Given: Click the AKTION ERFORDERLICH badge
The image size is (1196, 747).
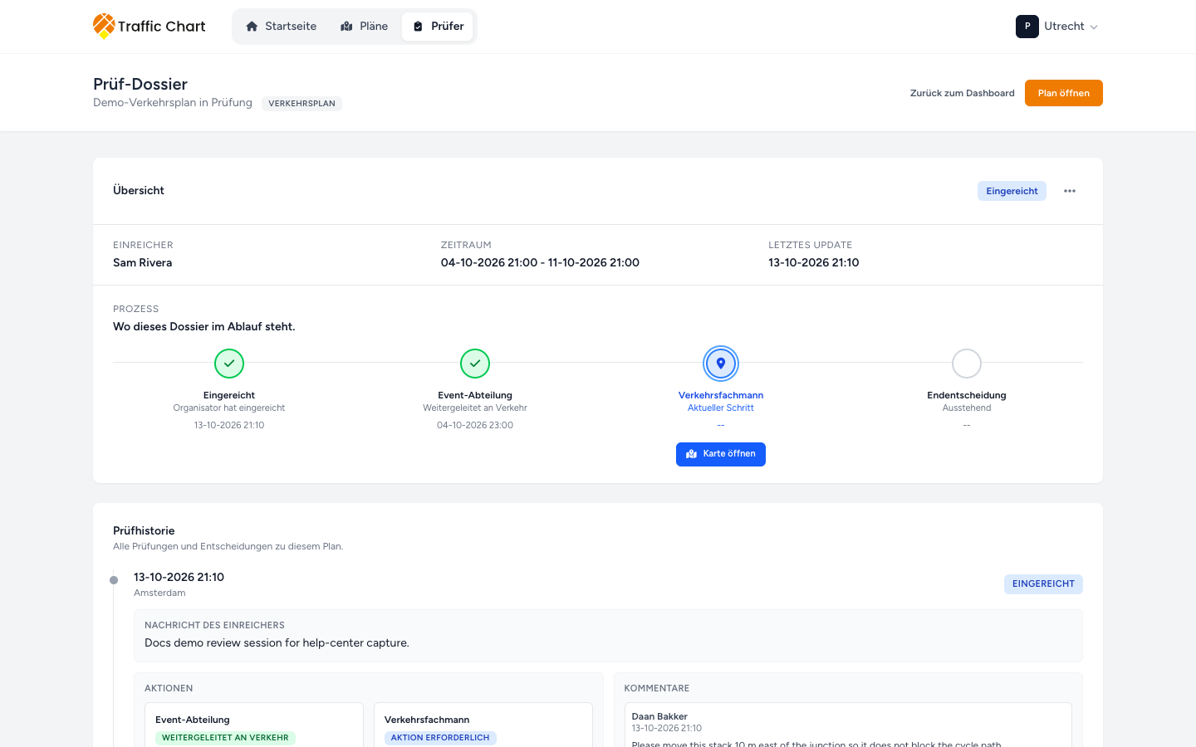Looking at the screenshot, I should (440, 738).
